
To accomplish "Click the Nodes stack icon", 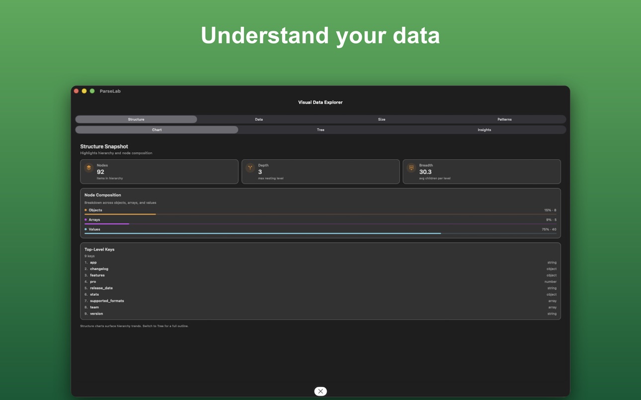I will [89, 168].
